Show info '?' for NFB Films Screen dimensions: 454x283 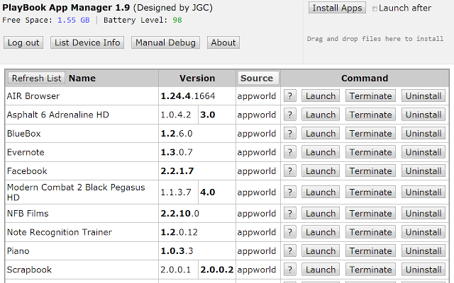coord(290,214)
